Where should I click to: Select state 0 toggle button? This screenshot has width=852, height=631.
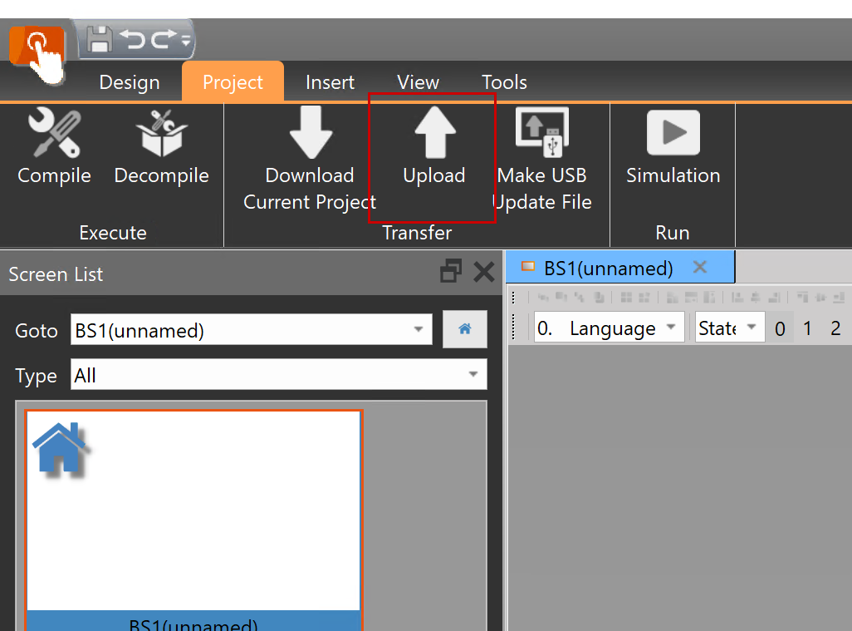779,328
